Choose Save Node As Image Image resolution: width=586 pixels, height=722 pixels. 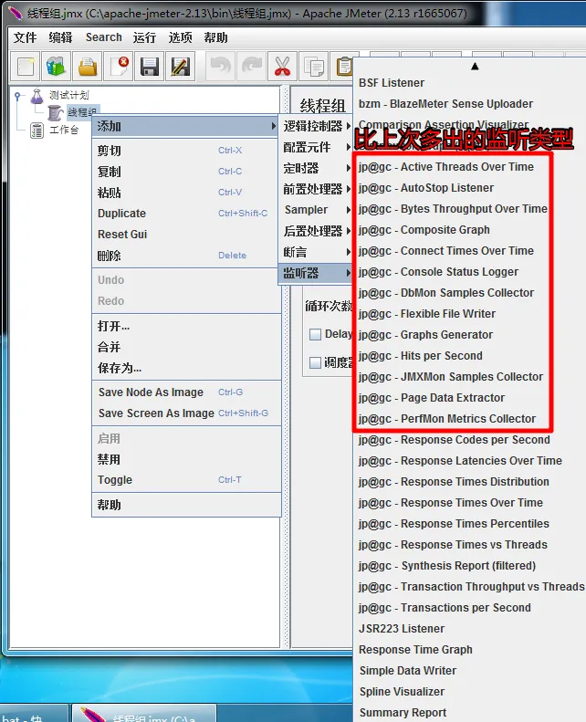click(186, 392)
